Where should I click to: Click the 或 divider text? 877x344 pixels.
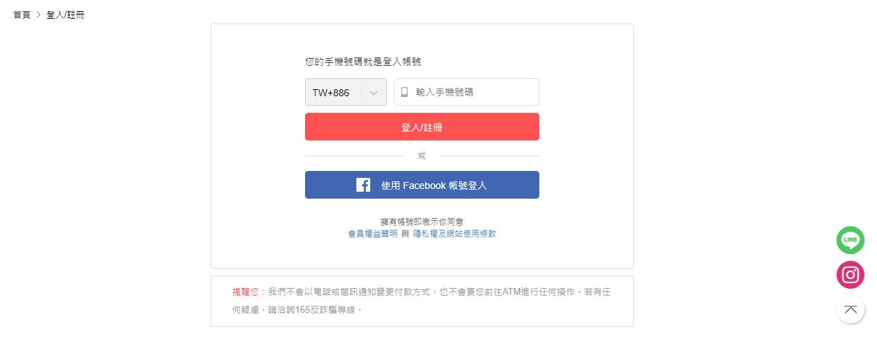422,156
